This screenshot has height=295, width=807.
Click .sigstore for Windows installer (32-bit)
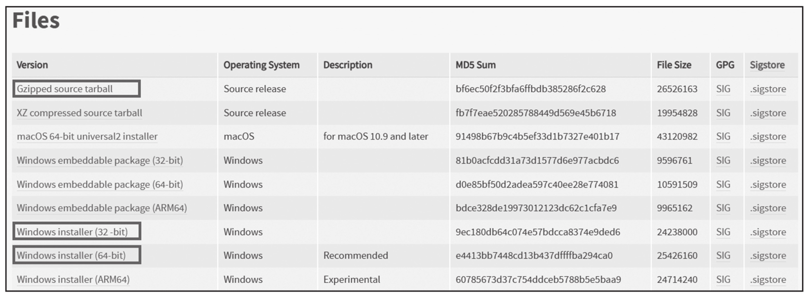[x=768, y=232]
